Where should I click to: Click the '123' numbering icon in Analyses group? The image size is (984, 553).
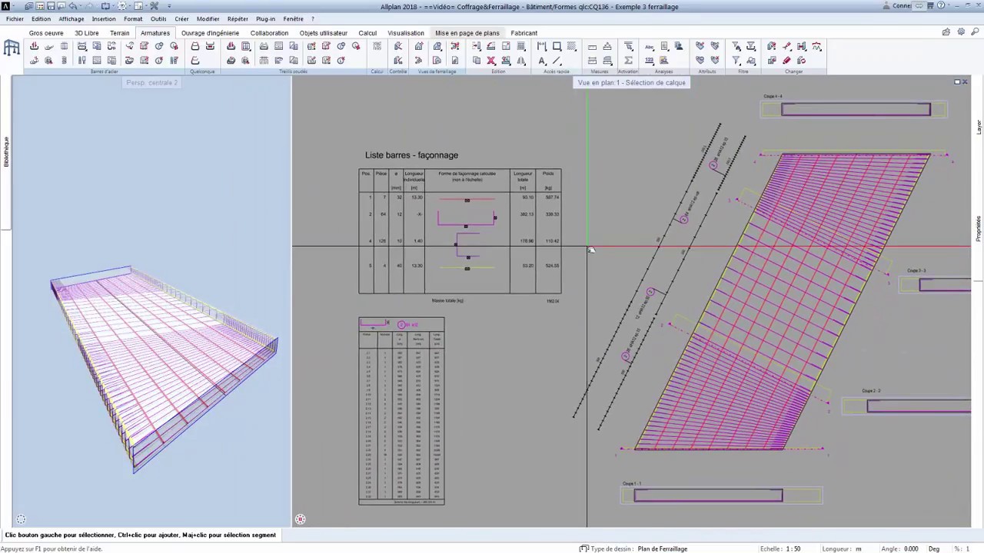(x=650, y=61)
